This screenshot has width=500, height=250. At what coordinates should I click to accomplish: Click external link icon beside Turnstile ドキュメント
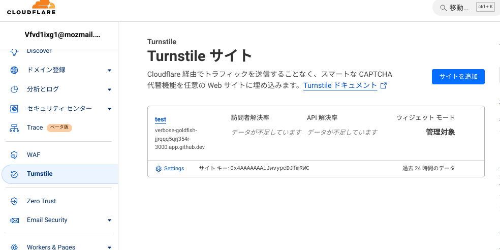click(384, 85)
